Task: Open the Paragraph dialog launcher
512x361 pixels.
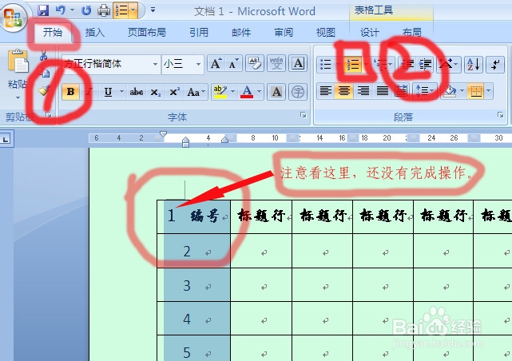Action: coord(500,115)
